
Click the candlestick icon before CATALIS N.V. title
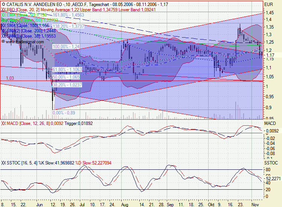(3, 4)
